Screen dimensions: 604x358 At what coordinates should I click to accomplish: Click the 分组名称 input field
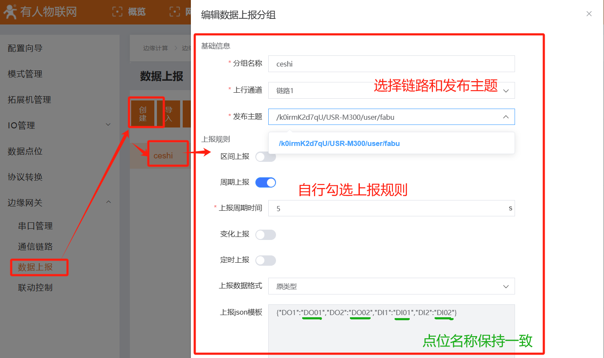[391, 64]
